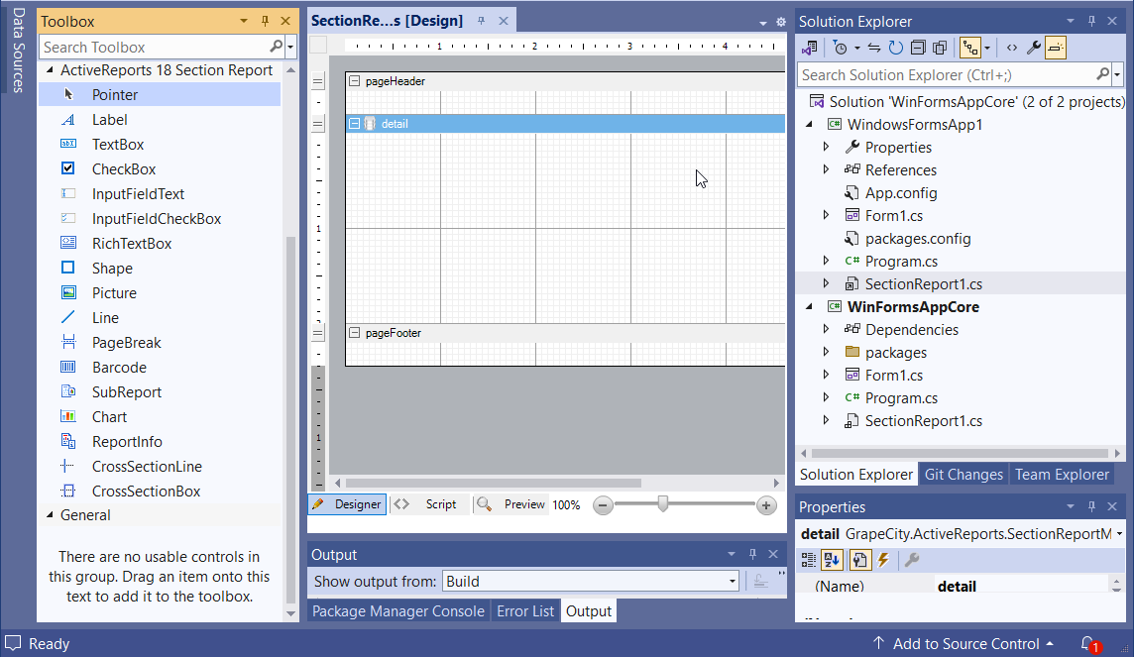This screenshot has height=657, width=1134.
Task: Click the zoom in plus button
Action: point(766,505)
